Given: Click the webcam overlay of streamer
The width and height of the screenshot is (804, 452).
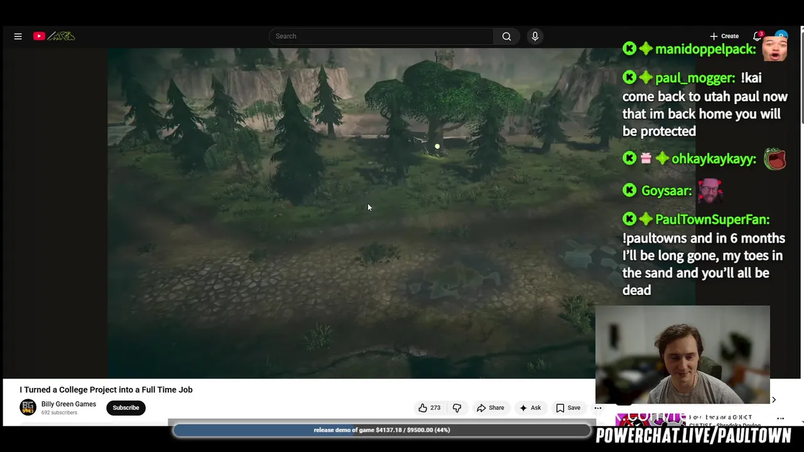Looking at the screenshot, I should 683,355.
